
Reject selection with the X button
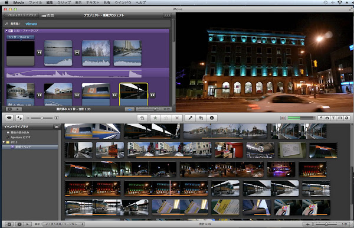[x=177, y=118]
